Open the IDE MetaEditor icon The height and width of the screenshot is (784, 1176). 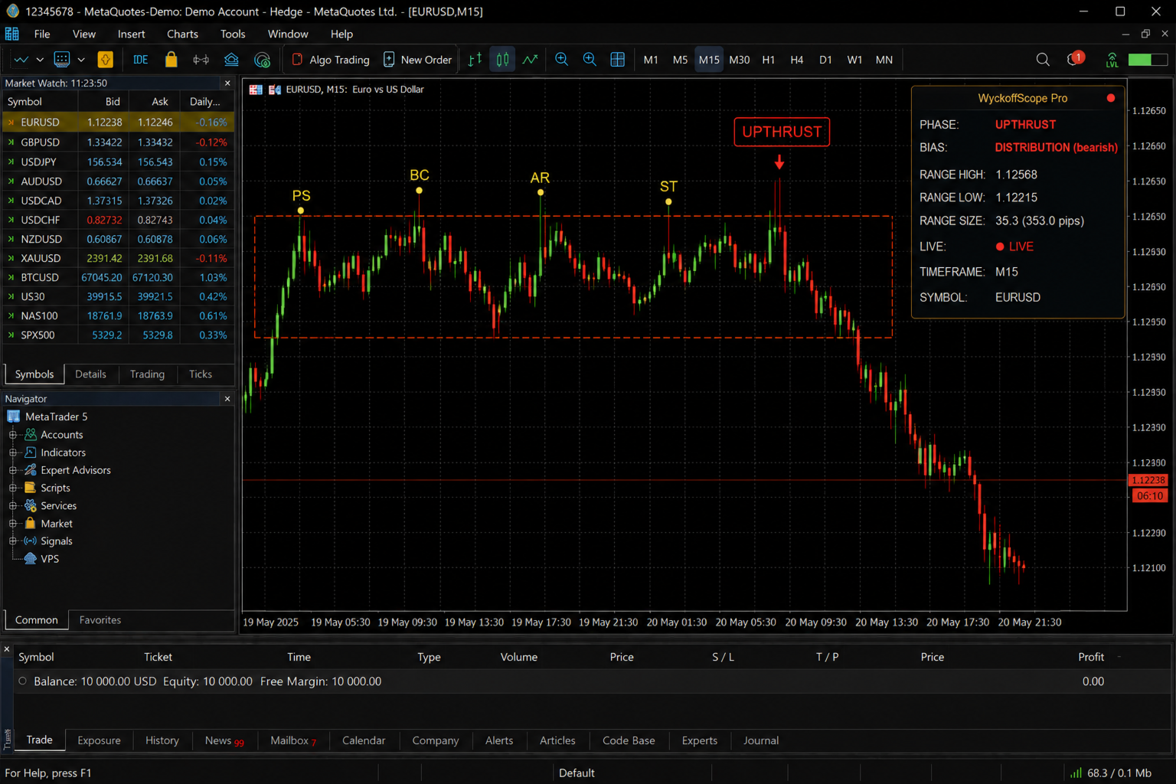click(141, 60)
